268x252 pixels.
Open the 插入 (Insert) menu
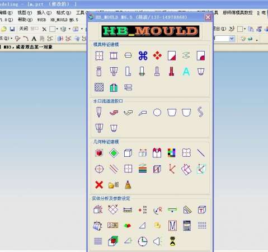click(44, 13)
